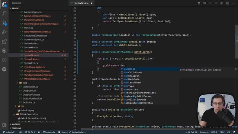Click the compare changes icon in editor toolbar
This screenshot has width=238, height=134.
199,3
